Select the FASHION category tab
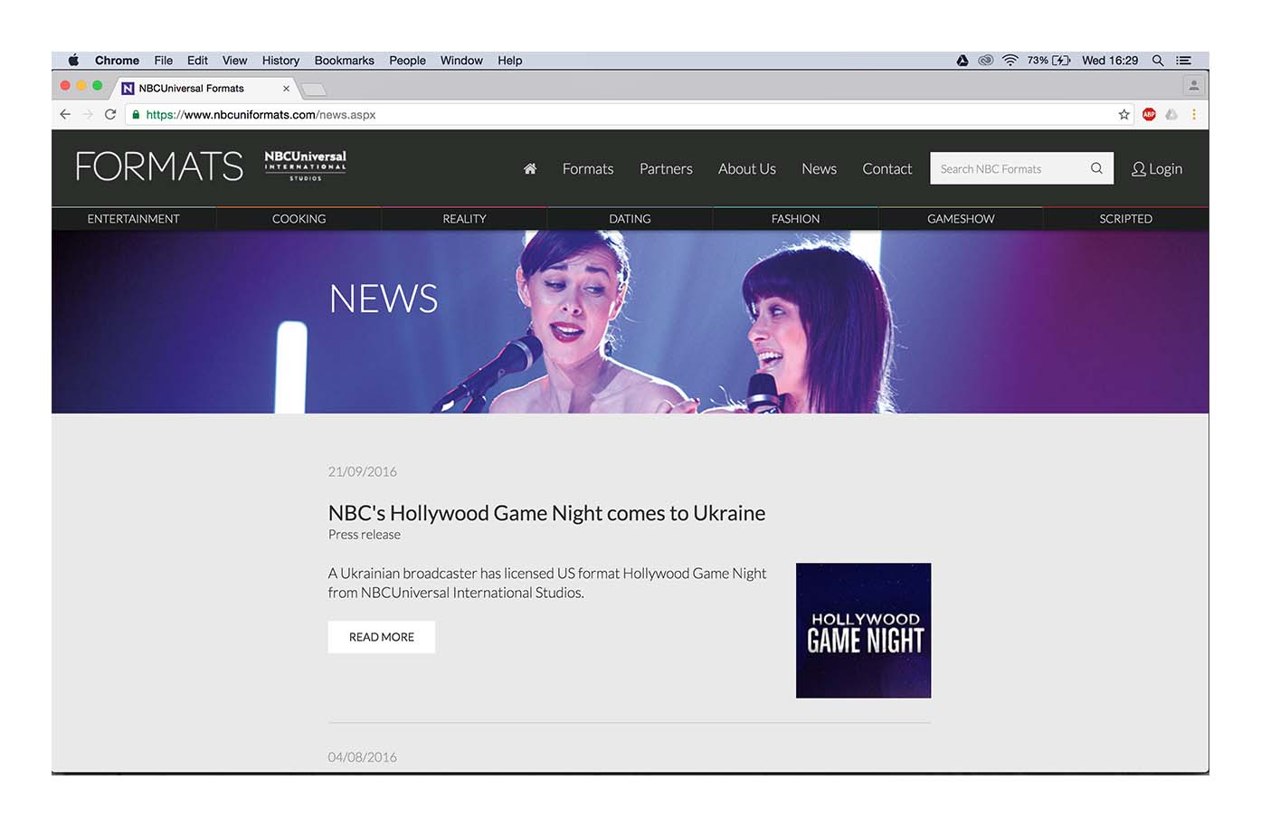1261x827 pixels. 795,219
